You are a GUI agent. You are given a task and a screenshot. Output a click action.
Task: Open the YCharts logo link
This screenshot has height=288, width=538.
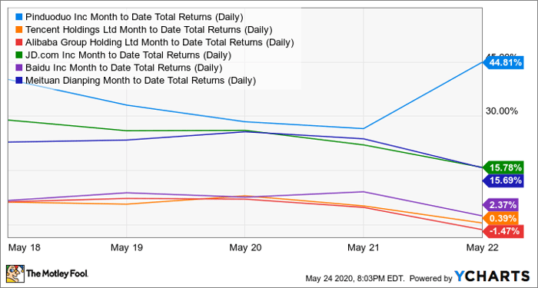(x=493, y=276)
